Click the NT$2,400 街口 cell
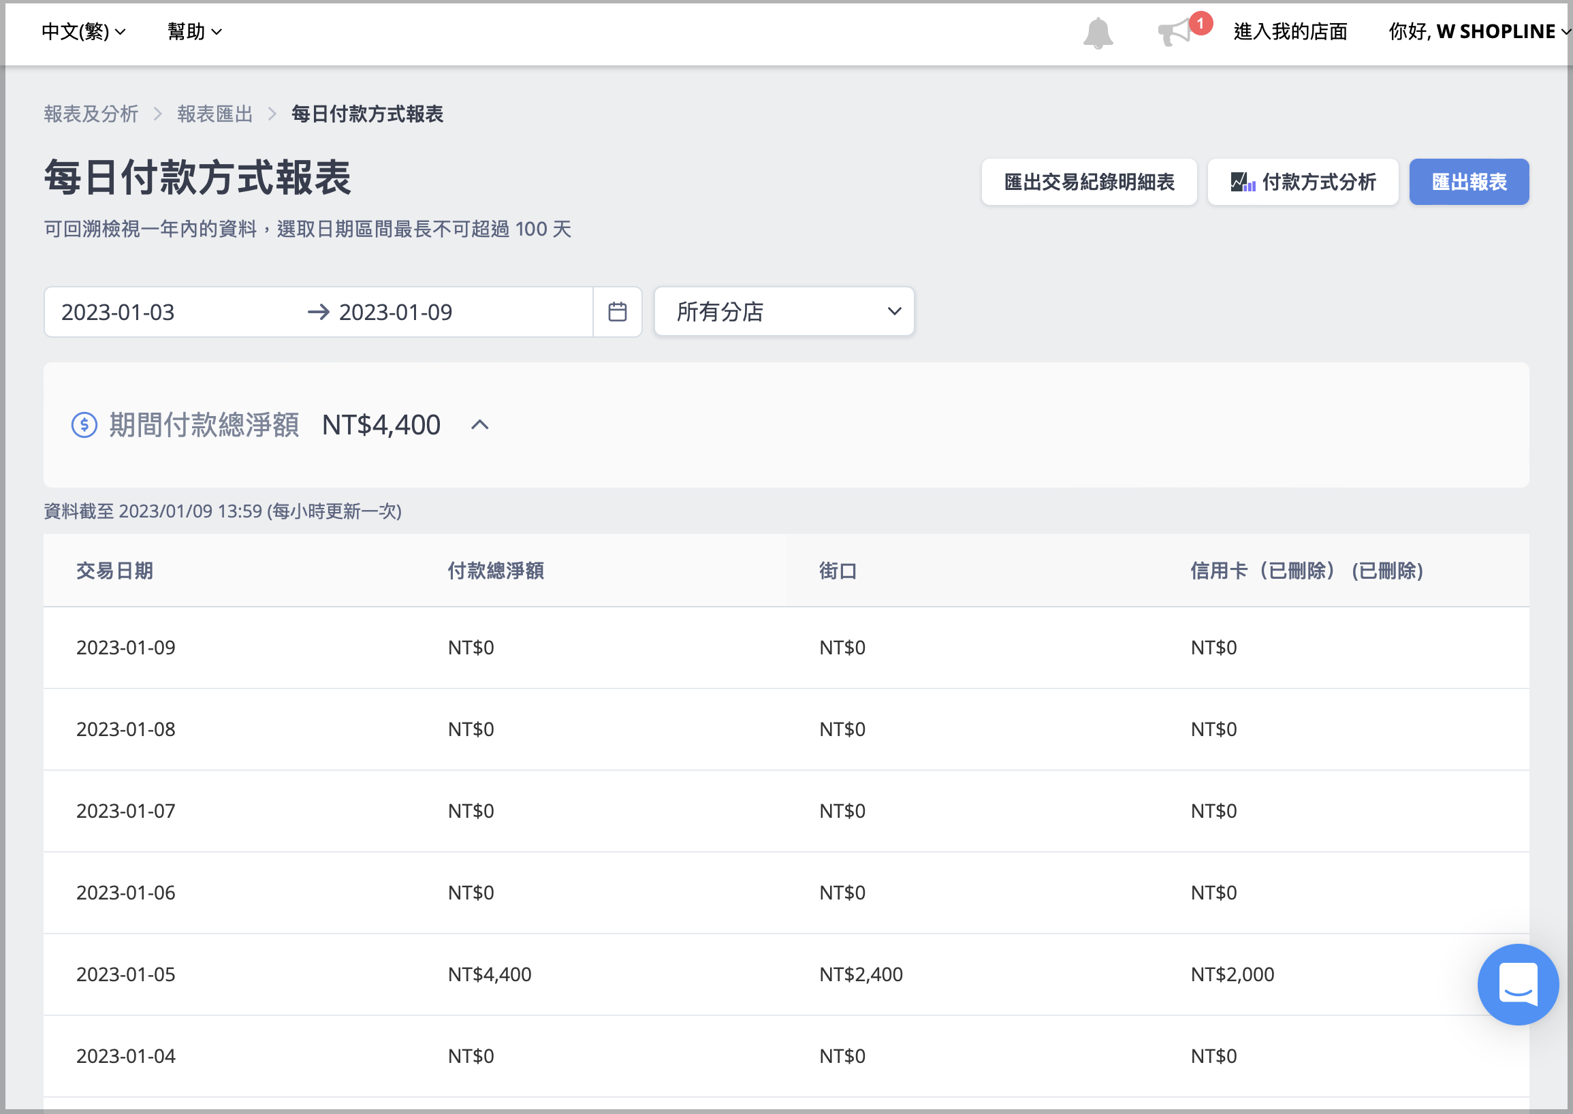Viewport: 1573px width, 1114px height. click(861, 974)
